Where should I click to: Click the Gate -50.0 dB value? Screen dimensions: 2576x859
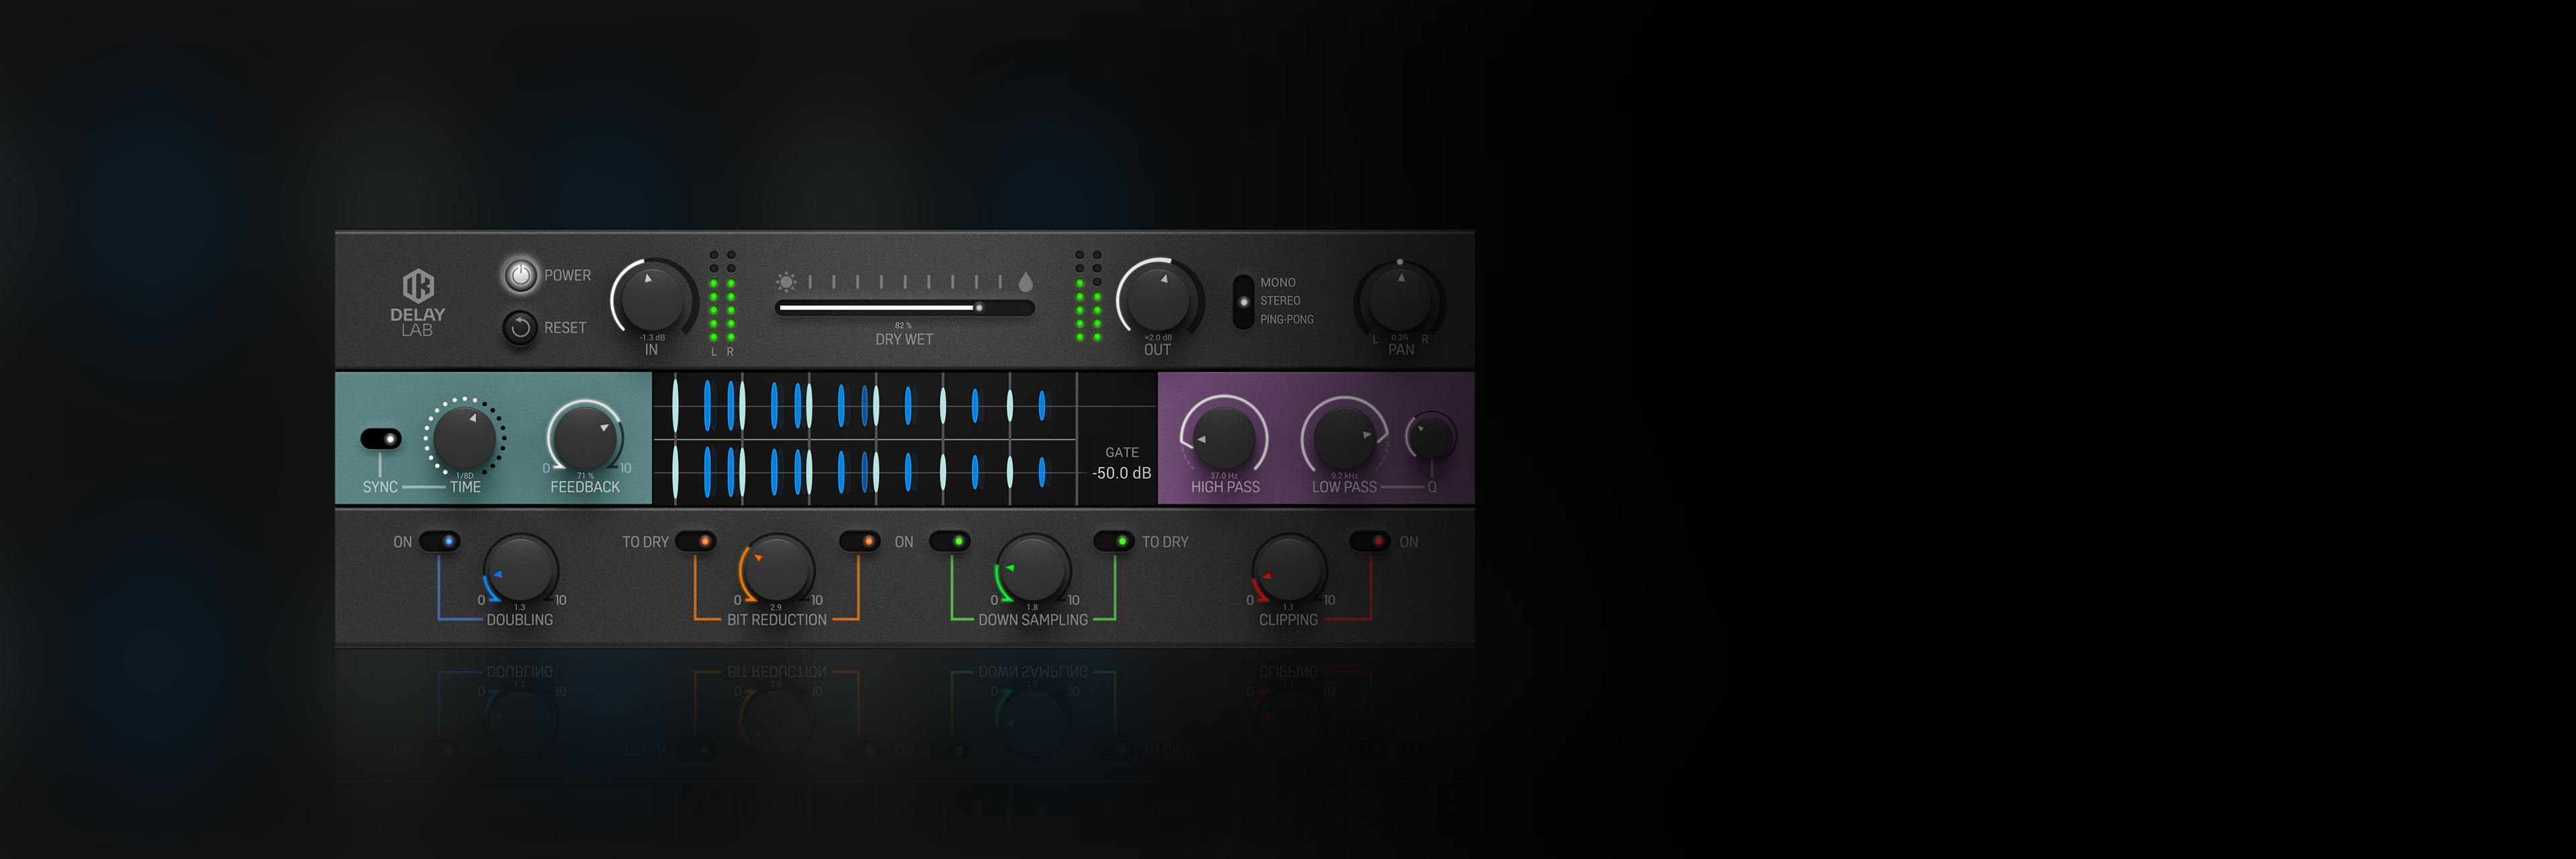(1121, 473)
